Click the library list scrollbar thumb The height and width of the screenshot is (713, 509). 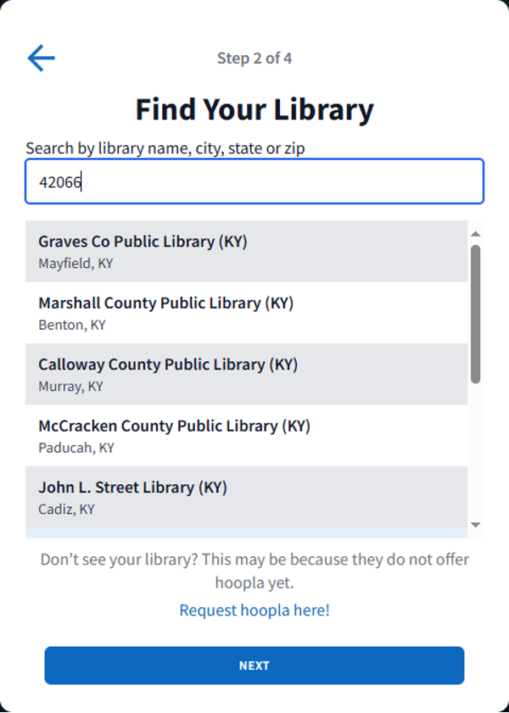(x=475, y=314)
